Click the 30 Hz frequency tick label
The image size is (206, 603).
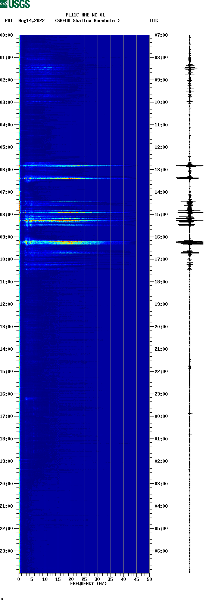click(x=97, y=579)
